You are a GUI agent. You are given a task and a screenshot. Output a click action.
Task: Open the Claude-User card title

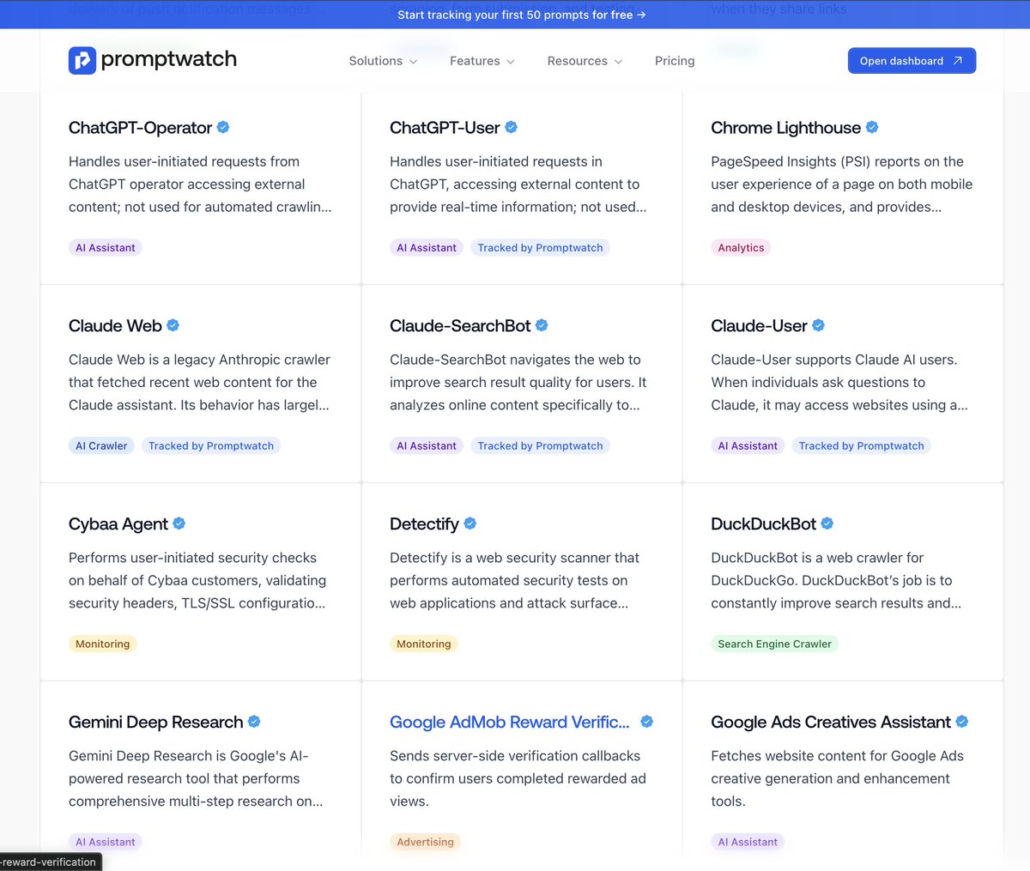click(x=759, y=326)
